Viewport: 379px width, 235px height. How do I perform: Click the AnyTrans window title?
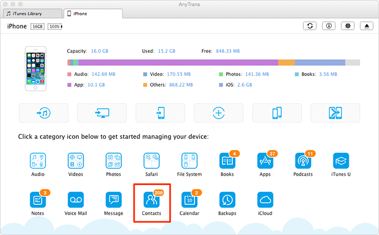tap(189, 4)
